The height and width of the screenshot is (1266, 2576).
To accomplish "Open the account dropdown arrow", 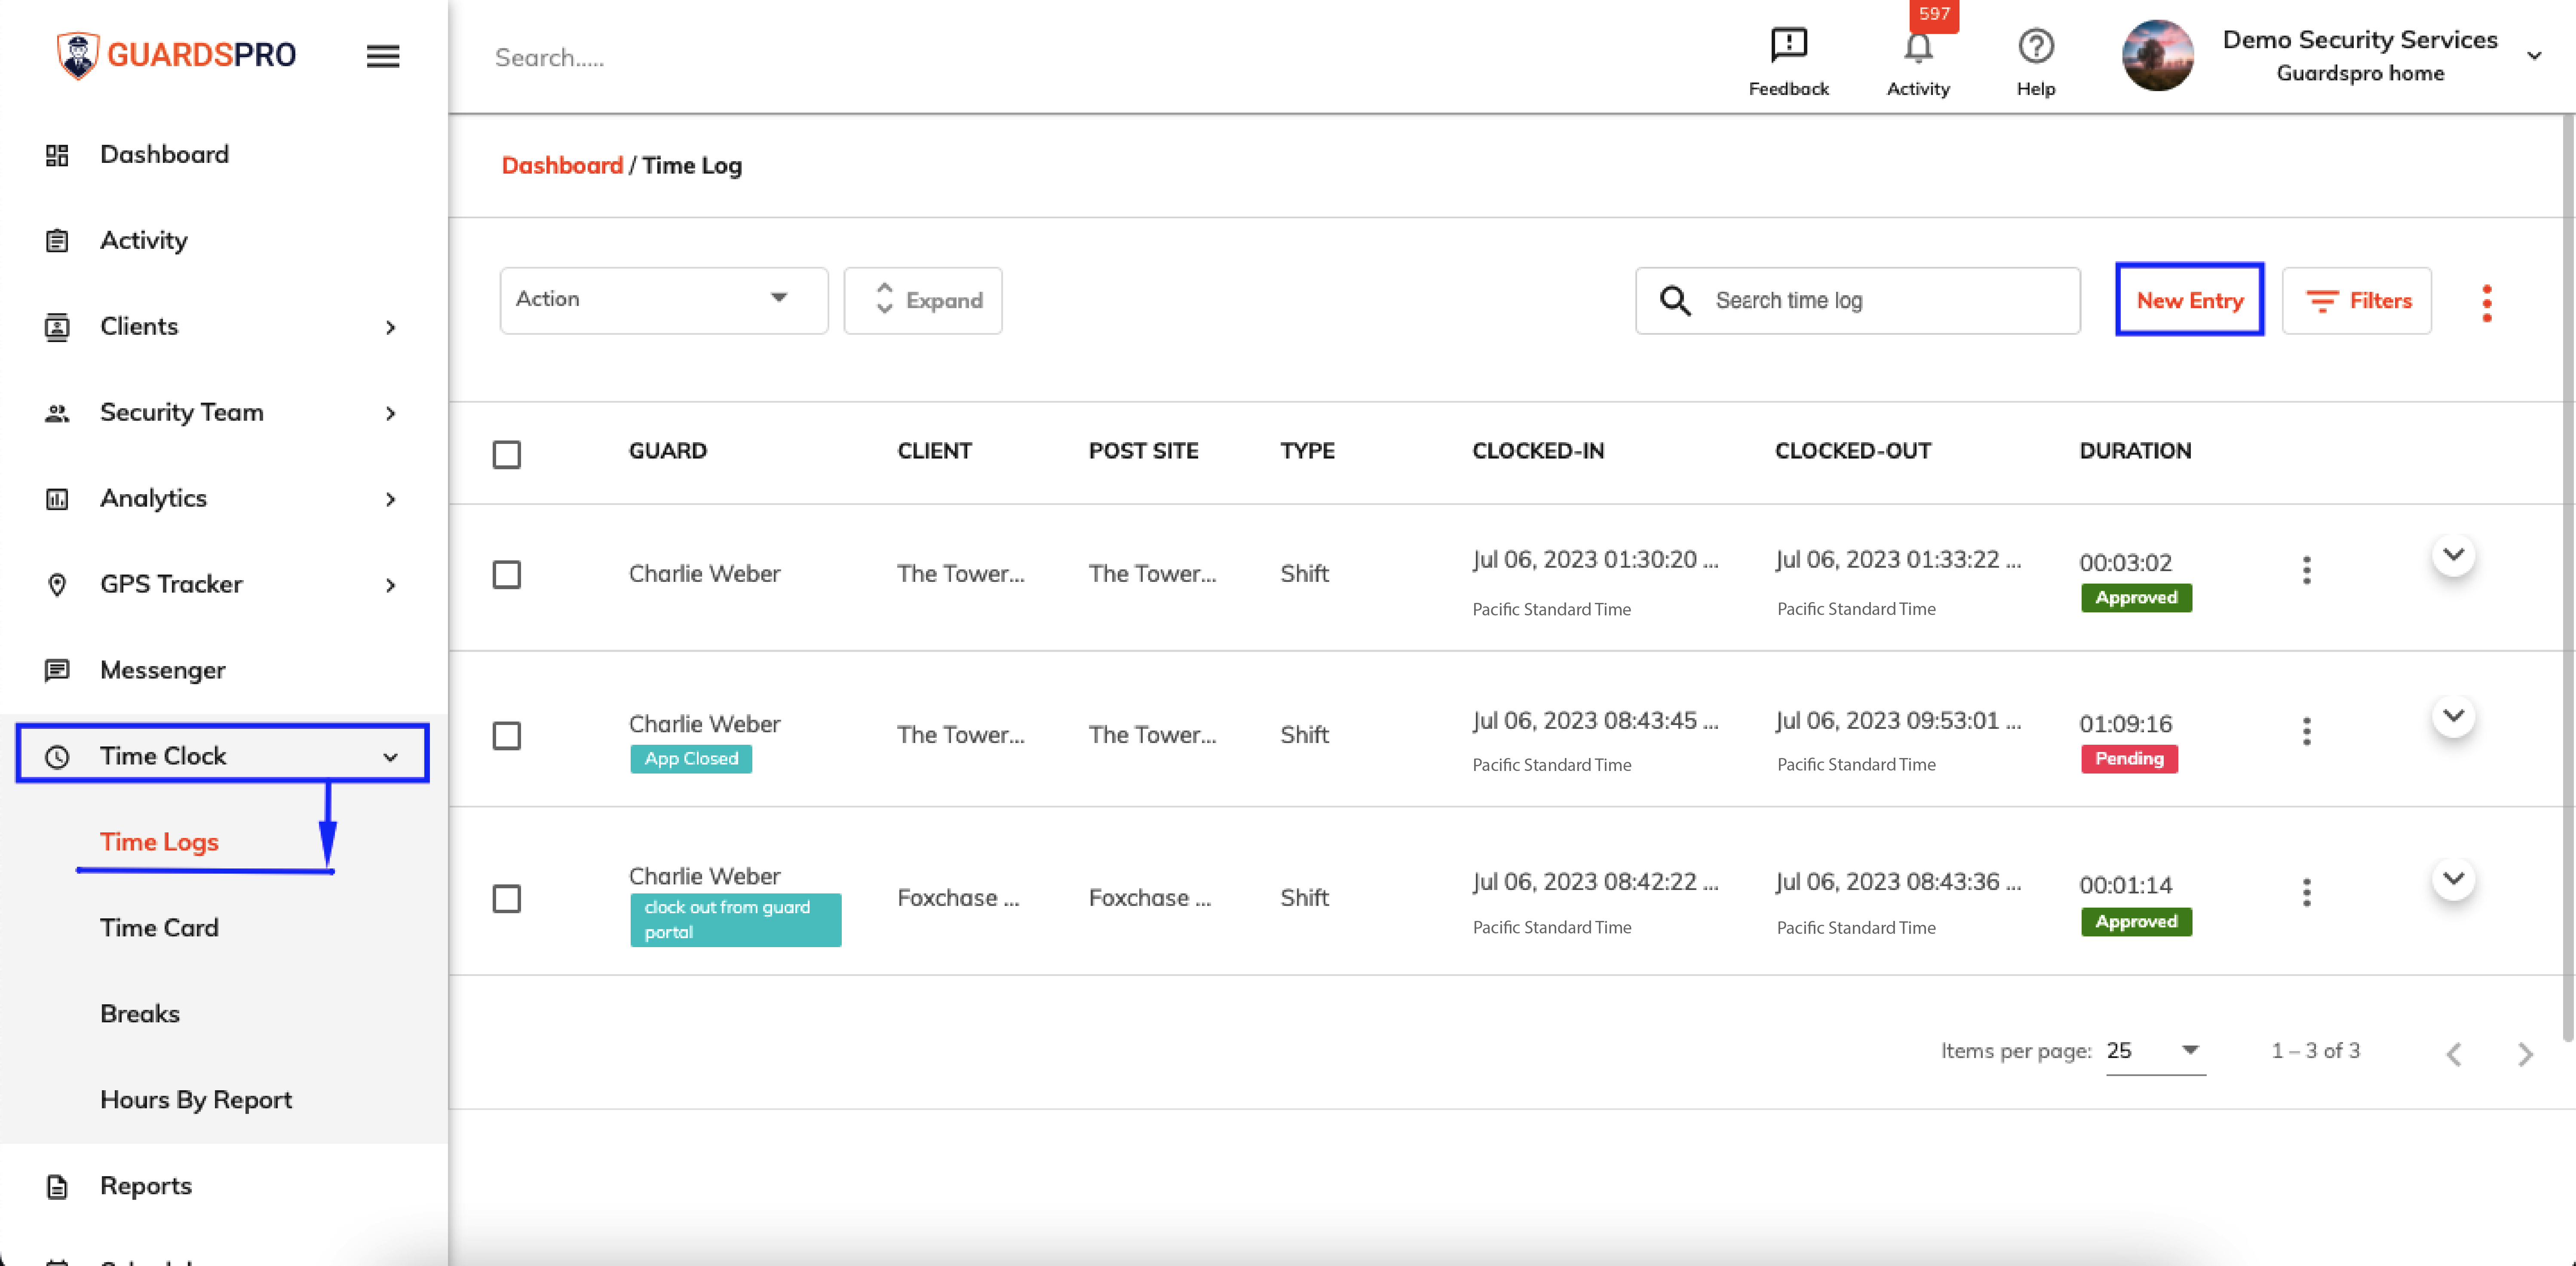I will pos(2534,56).
